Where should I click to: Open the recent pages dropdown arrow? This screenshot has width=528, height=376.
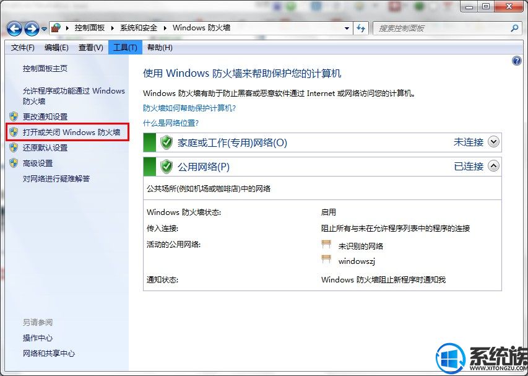click(x=44, y=29)
